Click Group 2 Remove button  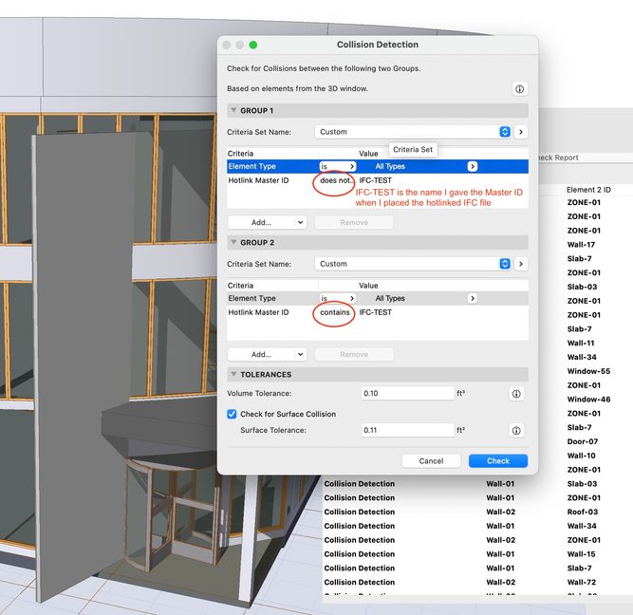(x=354, y=355)
